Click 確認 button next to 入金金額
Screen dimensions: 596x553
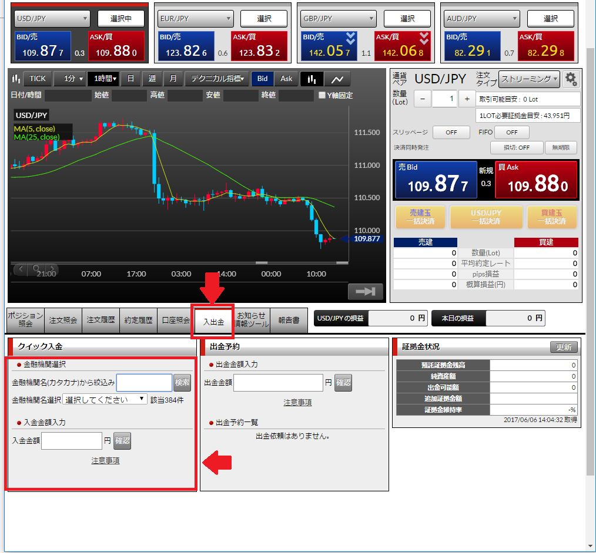pyautogui.click(x=122, y=441)
